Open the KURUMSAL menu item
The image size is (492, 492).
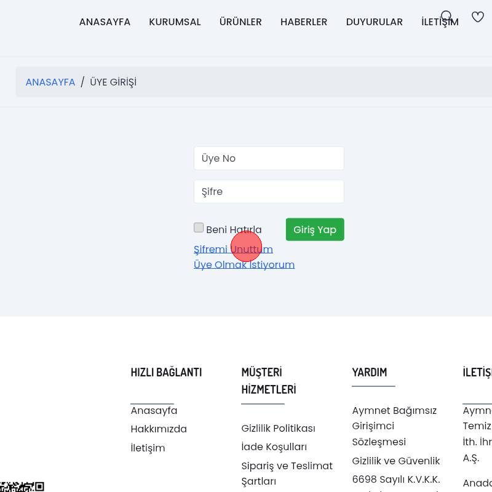tap(175, 22)
